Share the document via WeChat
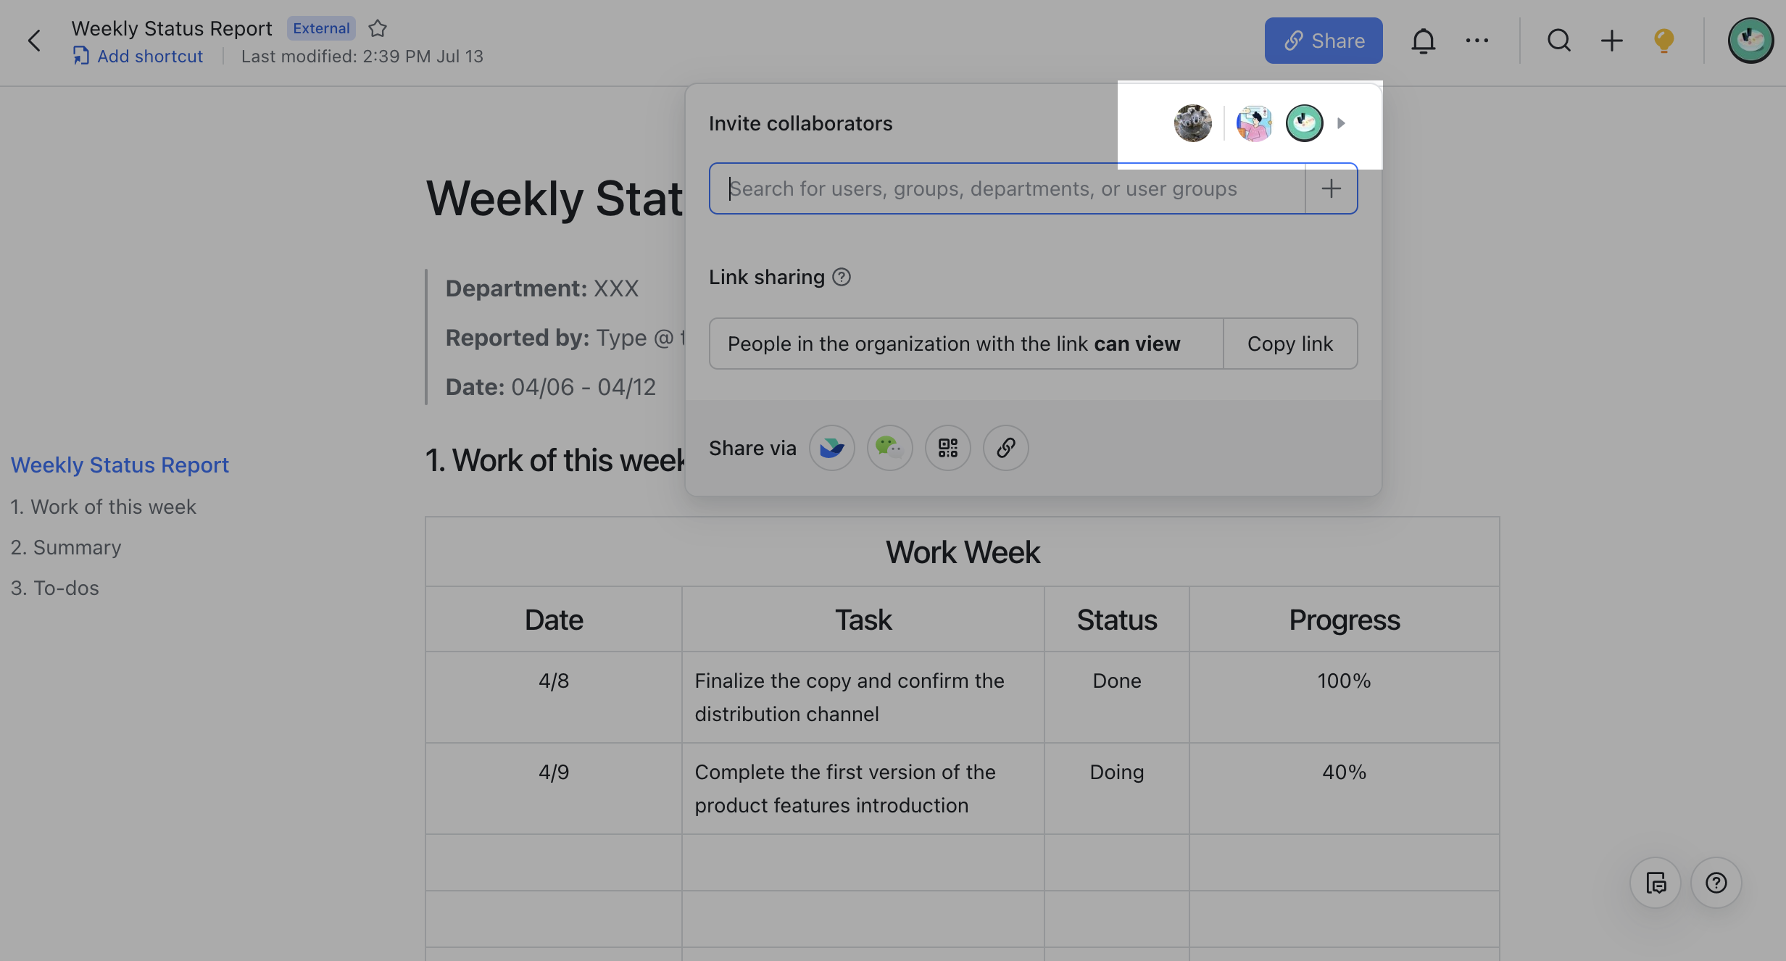 pos(889,448)
